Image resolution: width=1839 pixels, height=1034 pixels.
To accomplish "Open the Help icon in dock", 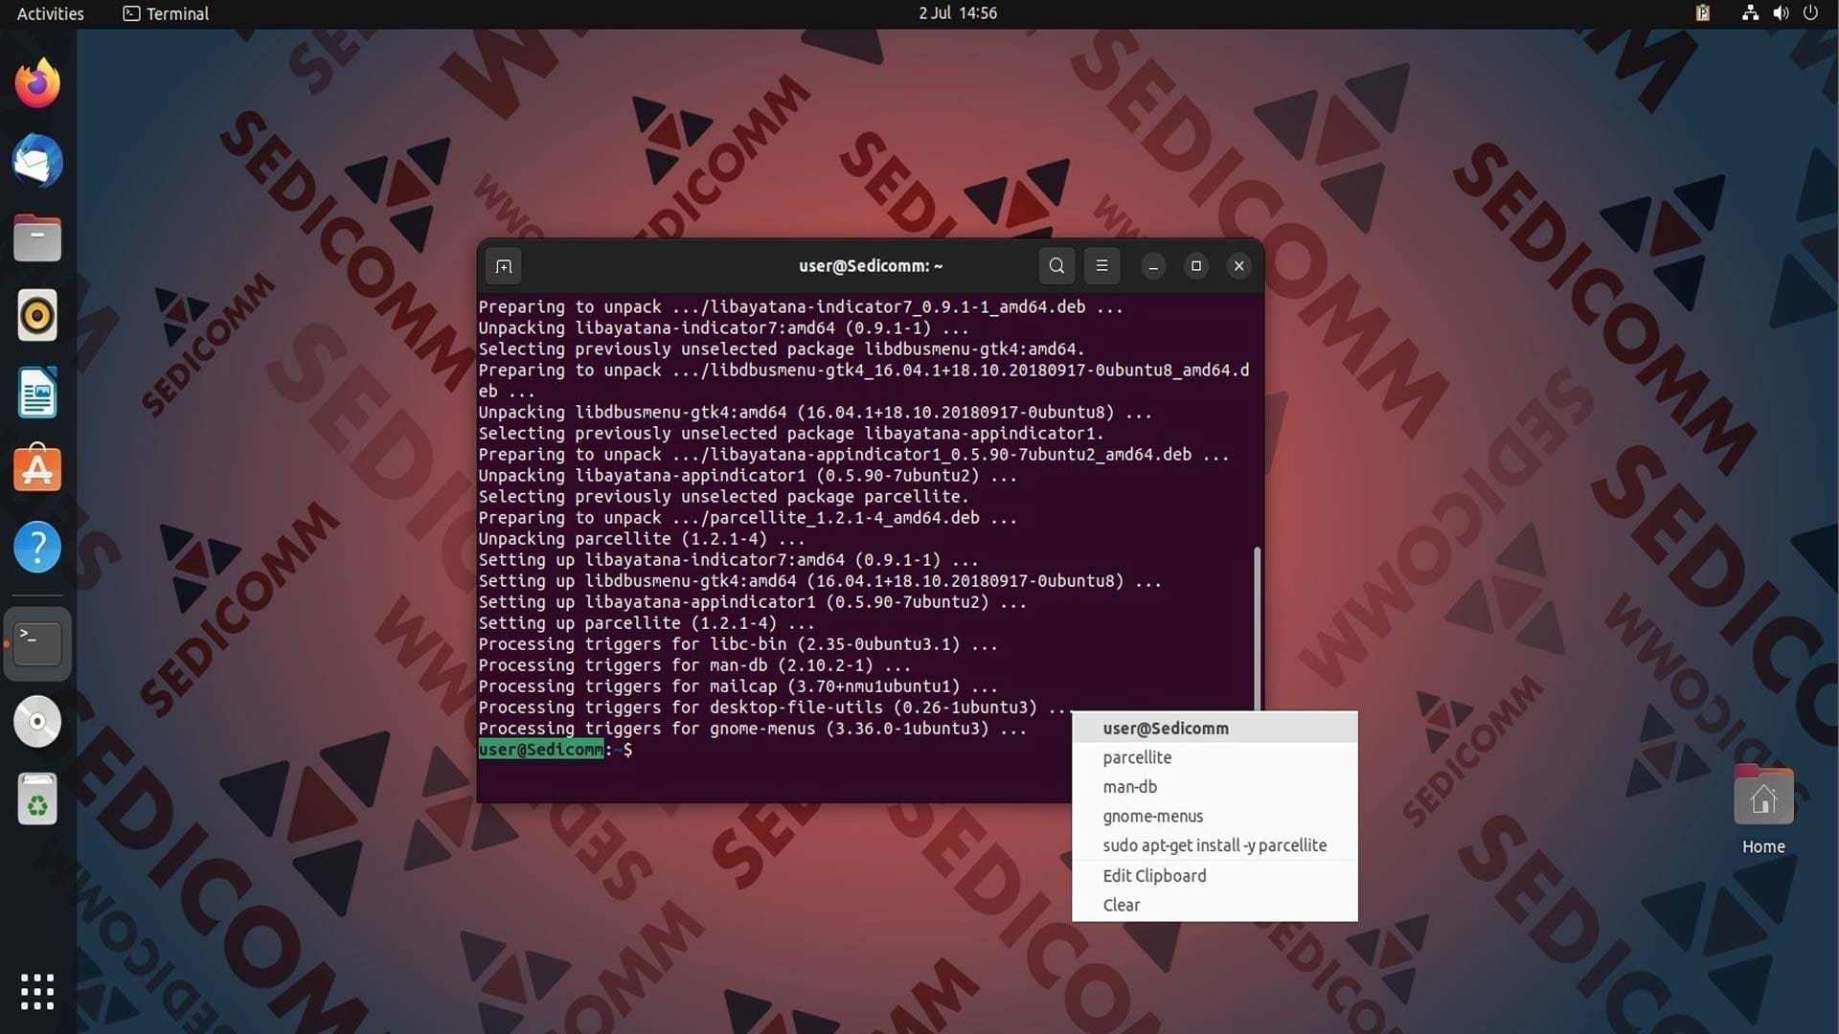I will [37, 547].
